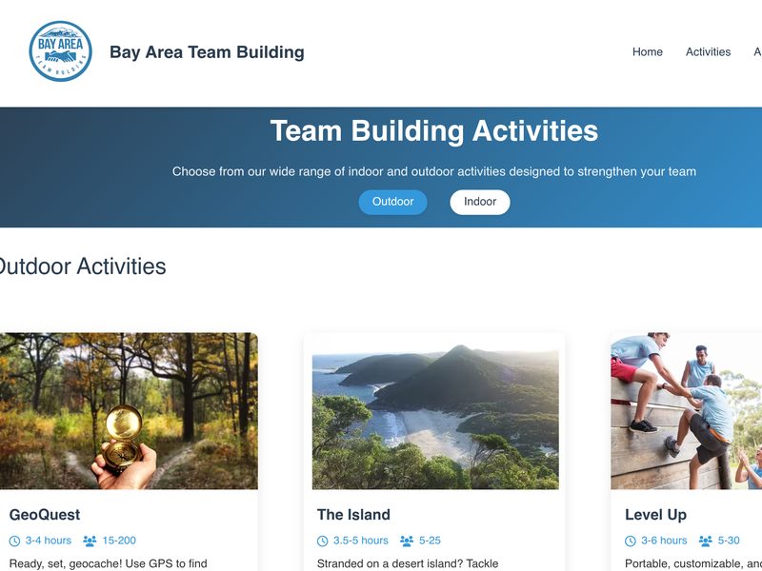
Task: Click the clock icon beside 3-6 hours
Action: (x=631, y=541)
